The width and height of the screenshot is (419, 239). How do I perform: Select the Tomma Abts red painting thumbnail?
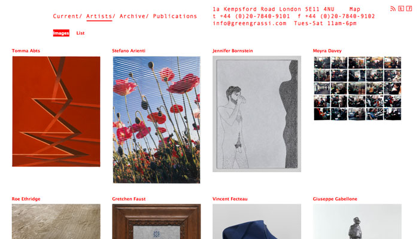tap(56, 112)
